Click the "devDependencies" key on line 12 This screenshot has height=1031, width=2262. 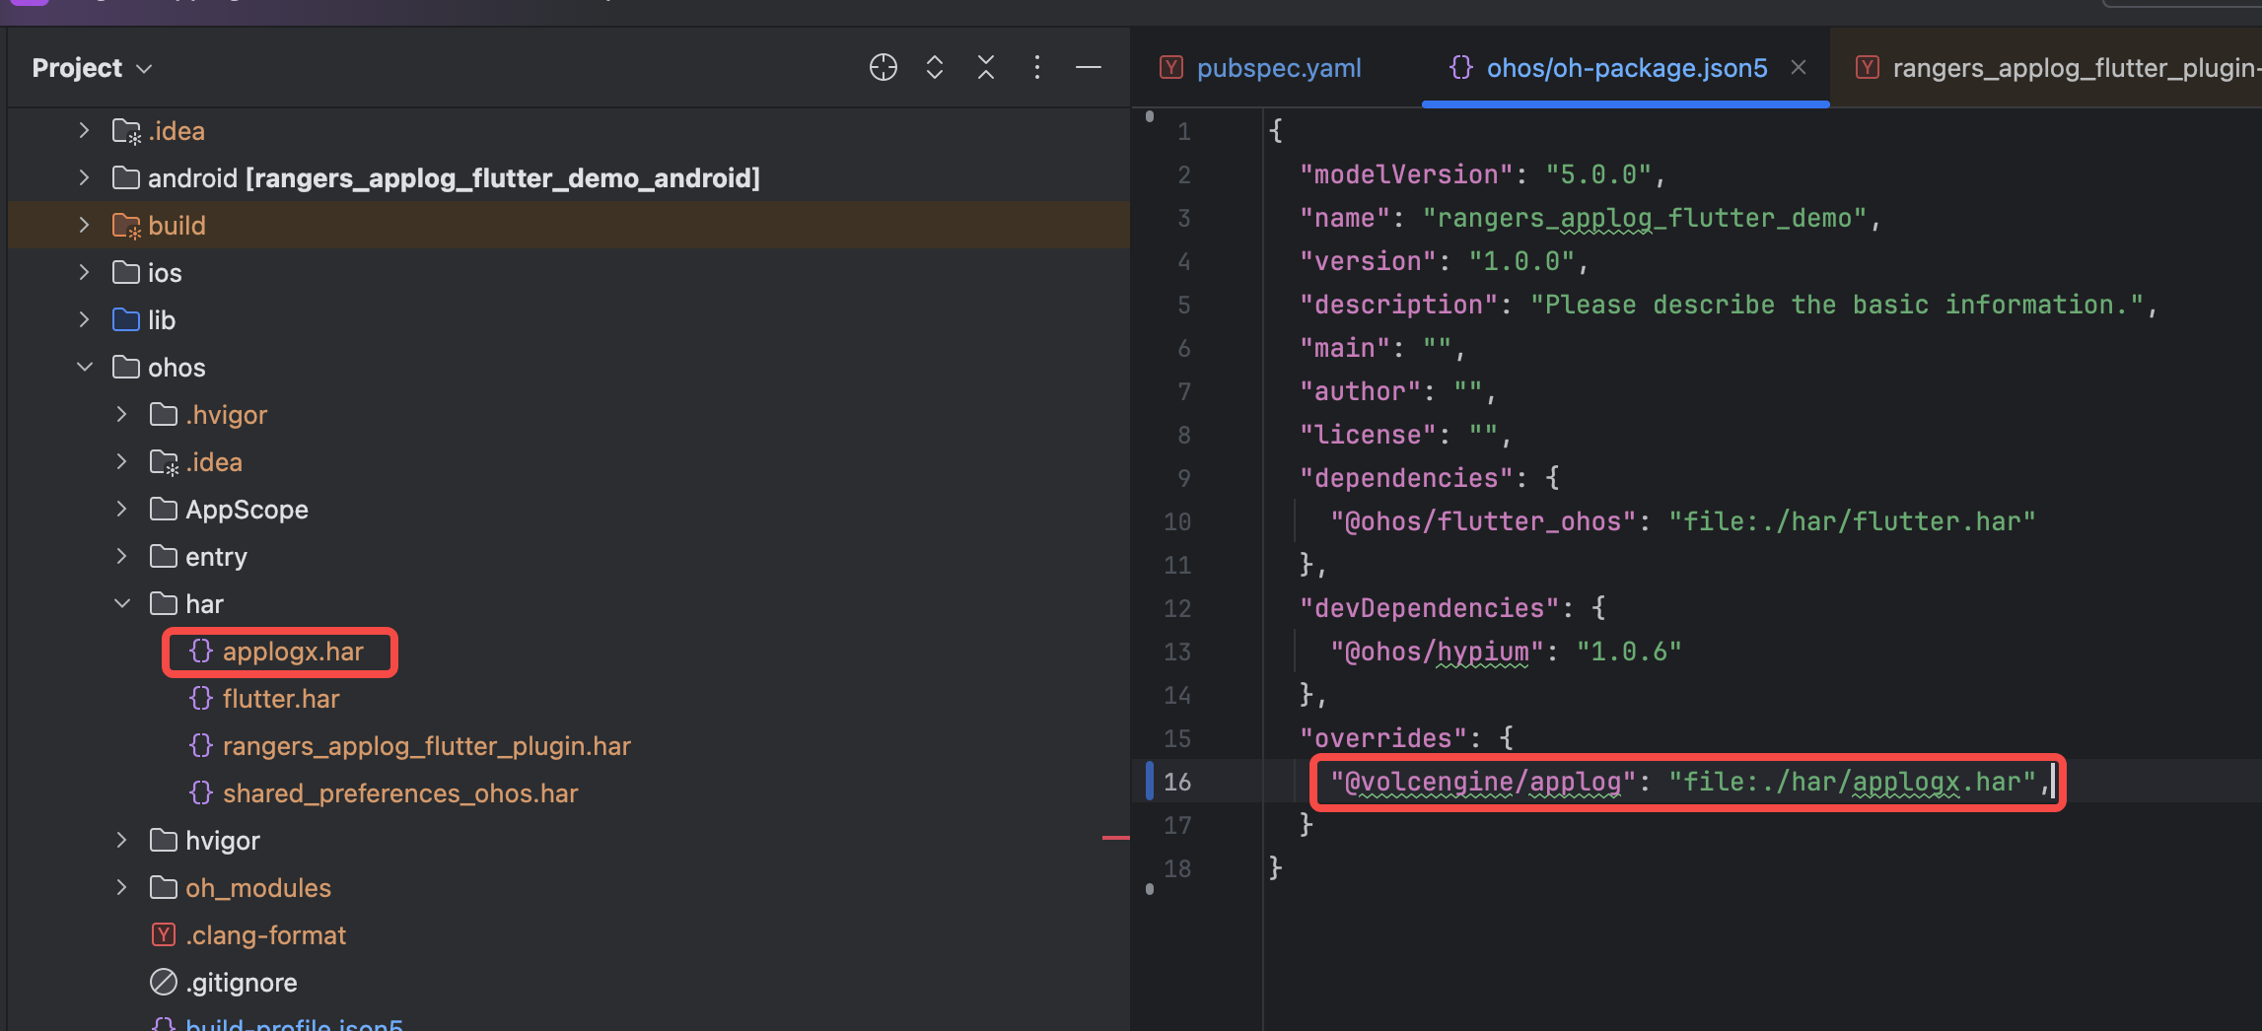click(x=1430, y=608)
